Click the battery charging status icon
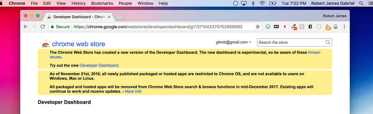 tap(273, 3)
